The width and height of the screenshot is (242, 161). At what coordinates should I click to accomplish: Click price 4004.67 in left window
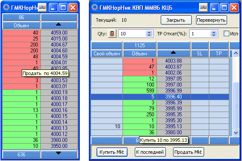(x=59, y=45)
